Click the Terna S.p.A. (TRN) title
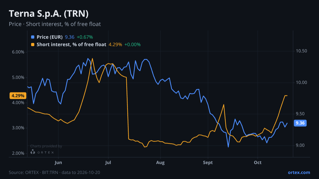This screenshot has width=319, height=179. coord(49,13)
